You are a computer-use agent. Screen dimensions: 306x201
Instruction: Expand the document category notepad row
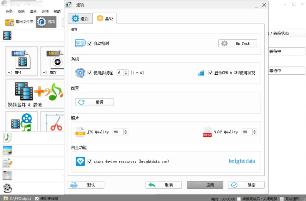32,163
